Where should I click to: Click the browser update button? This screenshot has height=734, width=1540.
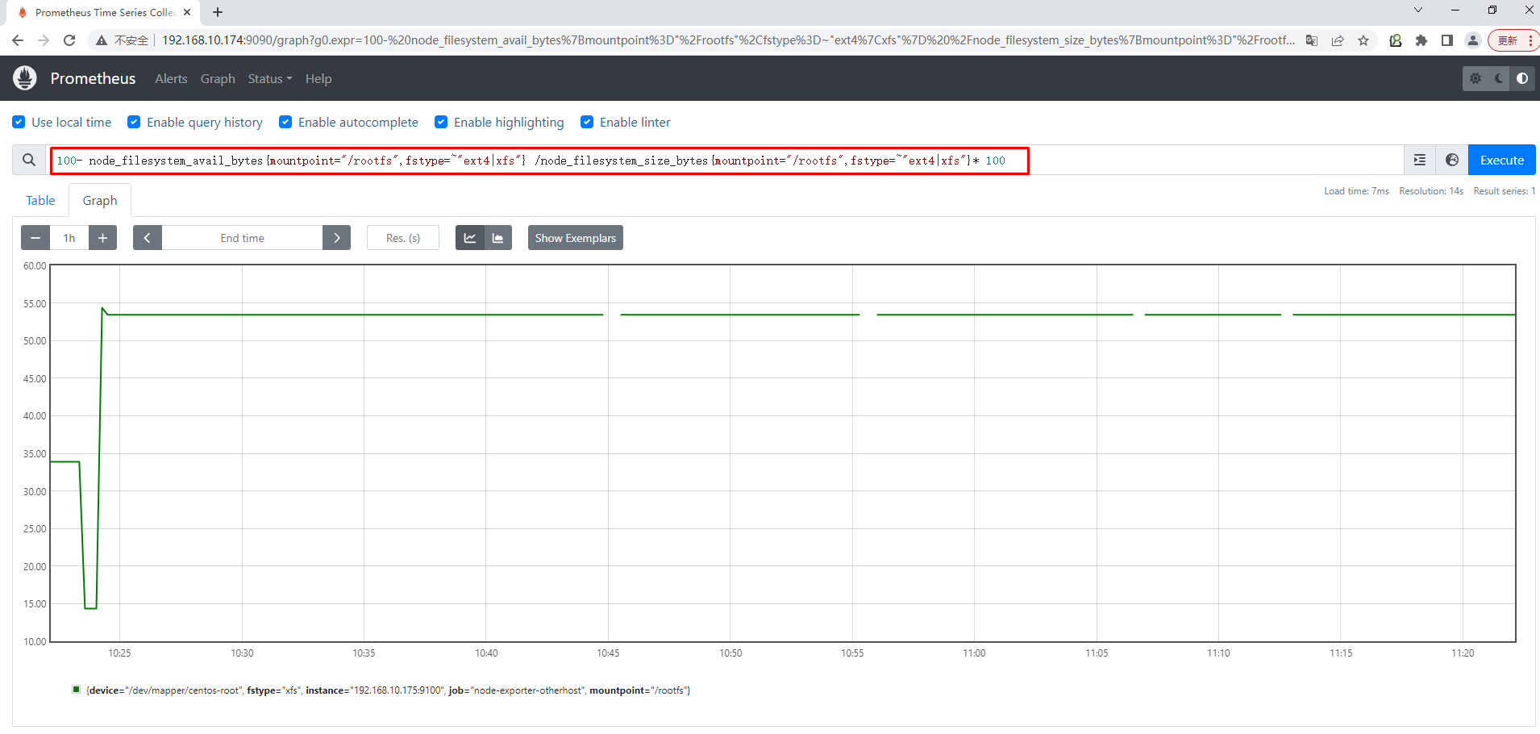(1513, 40)
